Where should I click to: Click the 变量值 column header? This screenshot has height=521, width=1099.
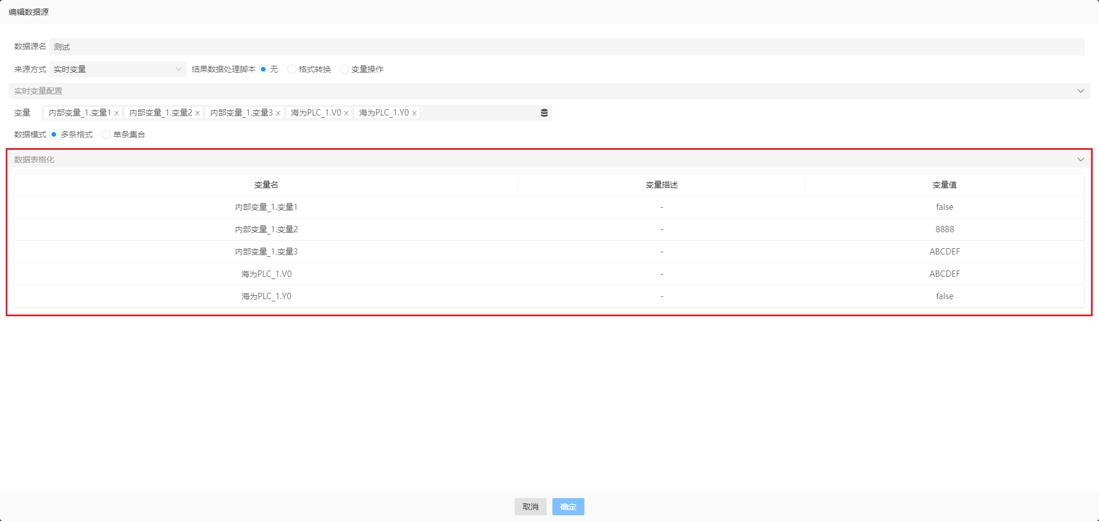pyautogui.click(x=944, y=185)
